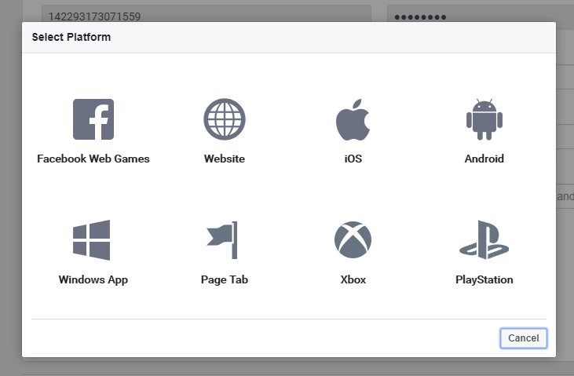Click the Xbox text label
574x376 pixels.
click(353, 279)
